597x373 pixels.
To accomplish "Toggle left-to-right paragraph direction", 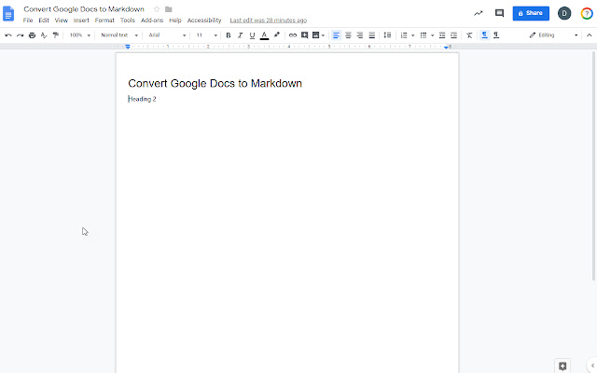I will point(484,35).
